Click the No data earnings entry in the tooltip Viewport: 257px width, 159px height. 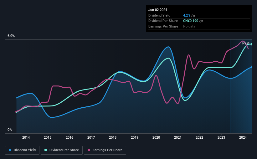[189, 26]
